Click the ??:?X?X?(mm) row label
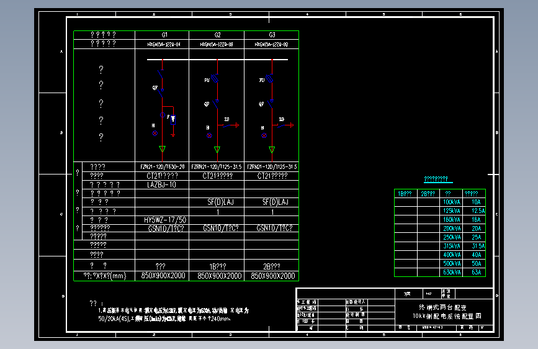The image size is (538, 349). [105, 276]
